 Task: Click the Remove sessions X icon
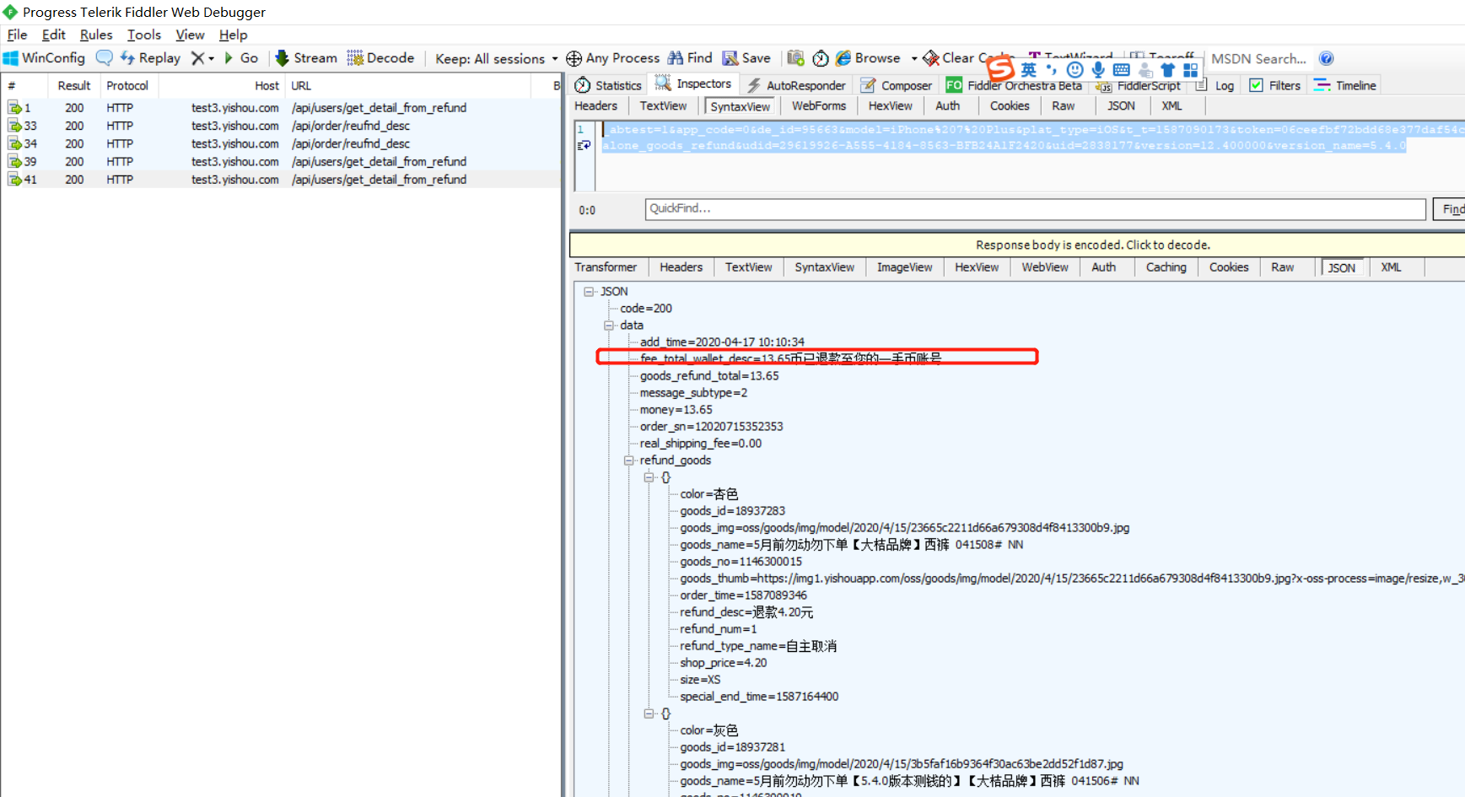[197, 58]
